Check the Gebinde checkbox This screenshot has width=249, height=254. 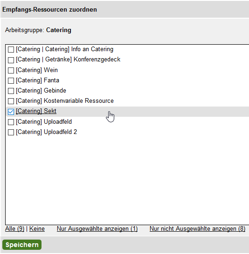click(x=11, y=91)
